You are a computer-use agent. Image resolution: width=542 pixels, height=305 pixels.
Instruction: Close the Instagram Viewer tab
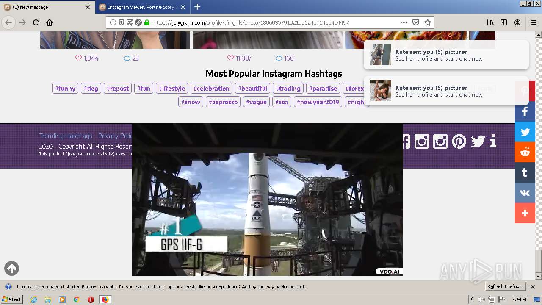click(x=183, y=7)
